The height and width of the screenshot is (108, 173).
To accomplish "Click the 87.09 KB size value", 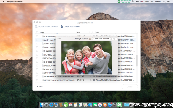I will (x=80, y=80).
